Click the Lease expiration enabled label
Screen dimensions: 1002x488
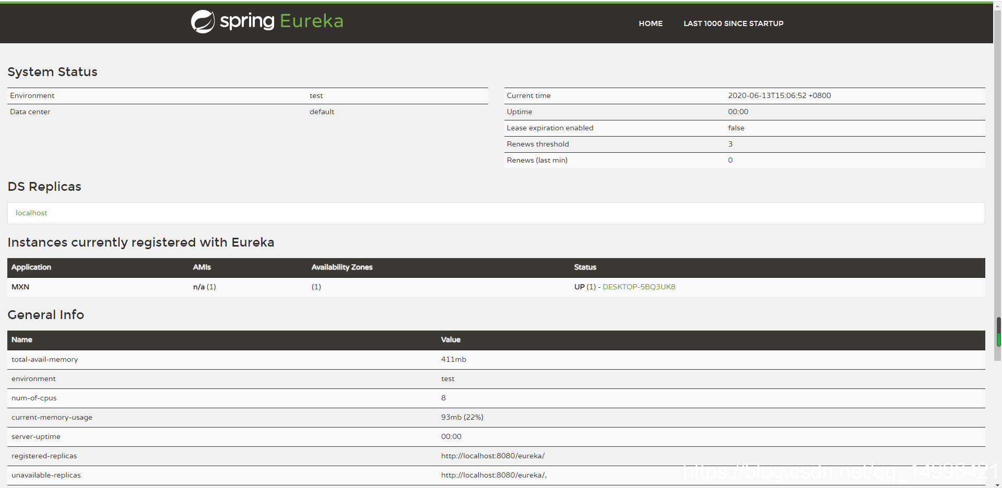pos(550,128)
